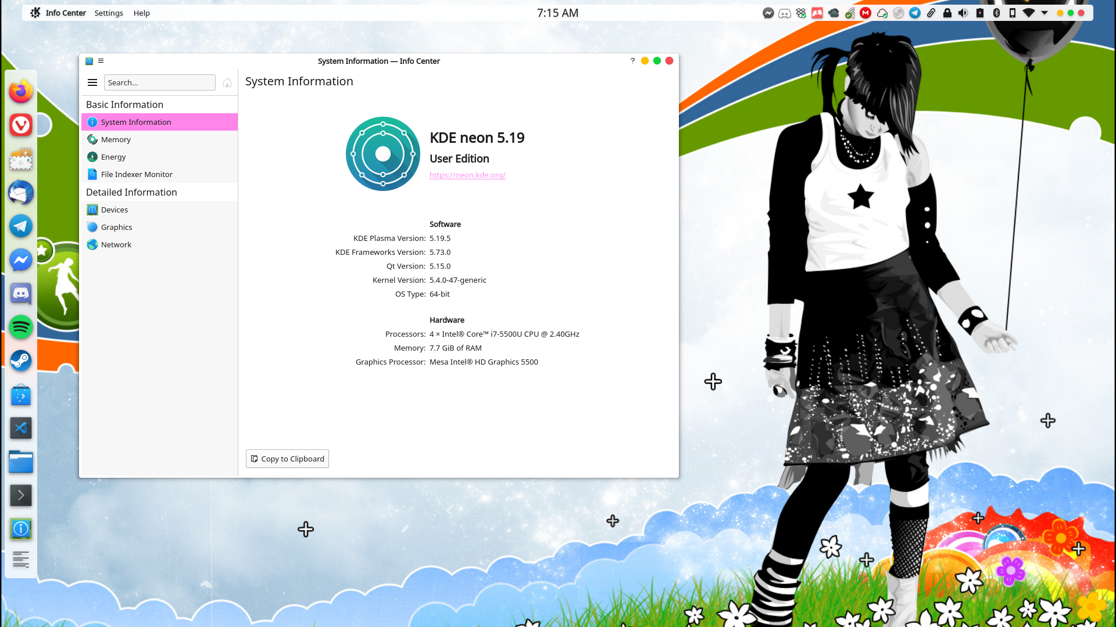The height and width of the screenshot is (627, 1116).
Task: Click Copy to Clipboard button
Action: (x=287, y=459)
